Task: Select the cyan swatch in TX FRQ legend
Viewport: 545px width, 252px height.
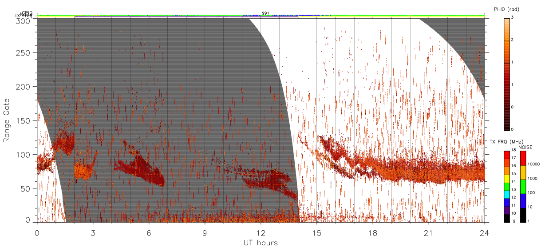Action: coord(507,195)
